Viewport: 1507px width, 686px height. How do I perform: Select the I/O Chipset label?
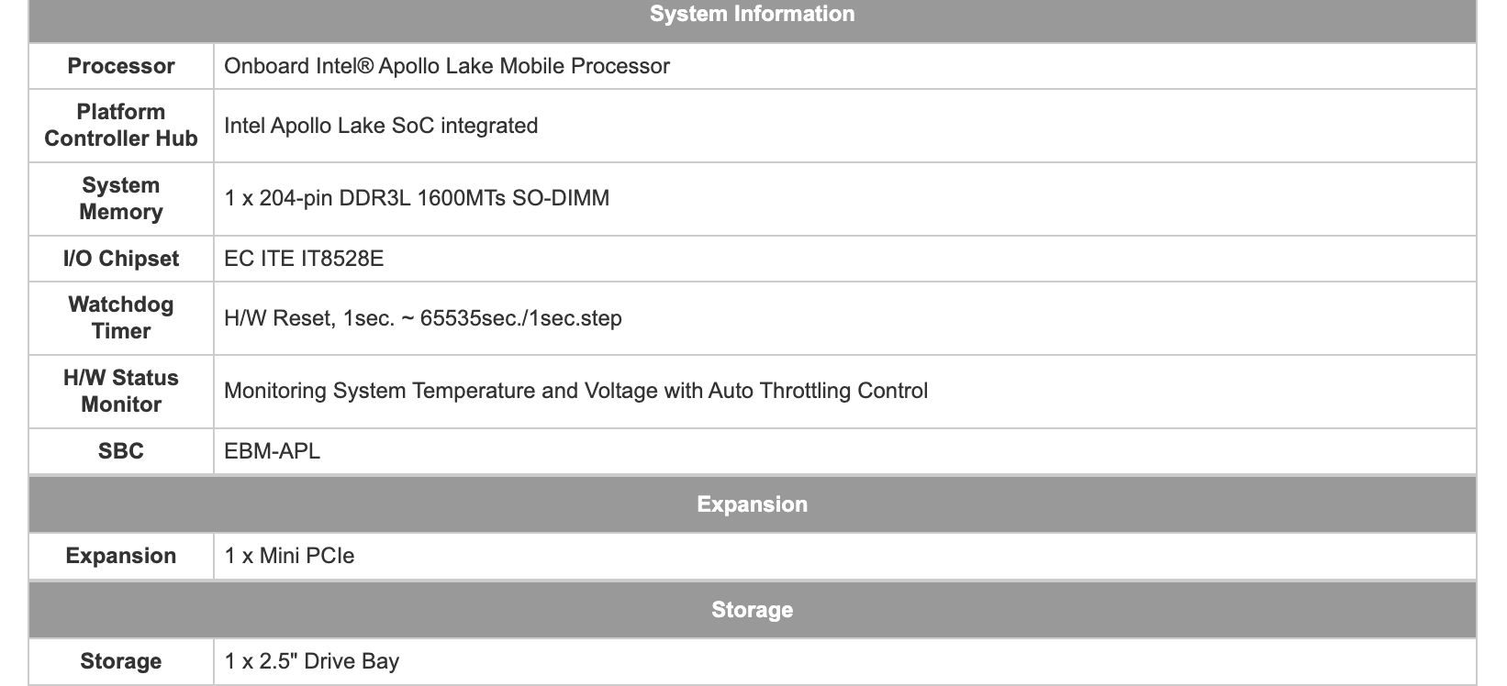coord(121,259)
